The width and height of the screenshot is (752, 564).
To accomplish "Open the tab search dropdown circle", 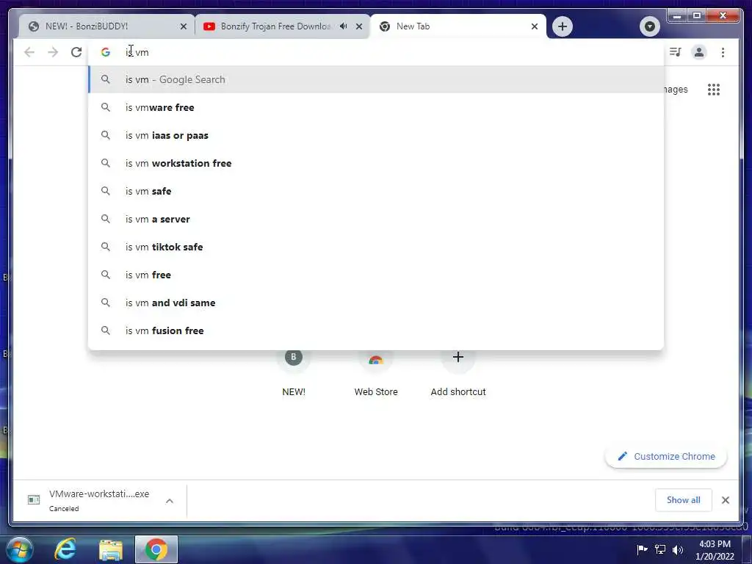I will (649, 26).
